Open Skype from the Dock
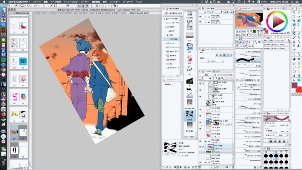Image resolution: width=302 pixels, height=170 pixels. pos(3,25)
